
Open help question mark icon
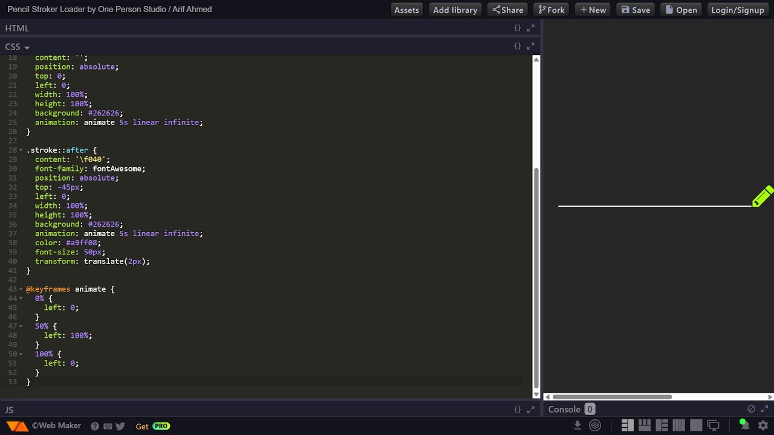pos(95,426)
